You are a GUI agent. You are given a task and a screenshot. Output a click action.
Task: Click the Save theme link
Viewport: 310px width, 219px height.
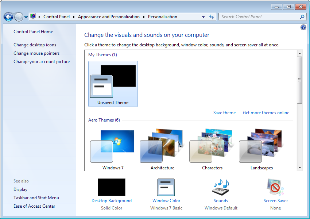224,113
